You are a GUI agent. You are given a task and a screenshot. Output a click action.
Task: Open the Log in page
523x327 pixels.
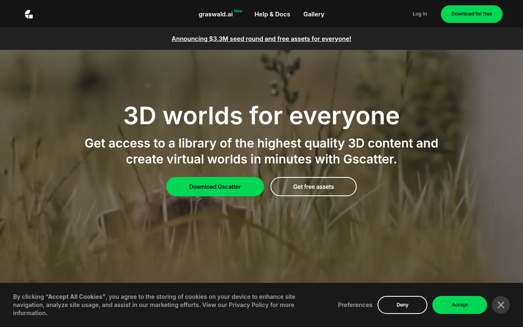coord(420,13)
